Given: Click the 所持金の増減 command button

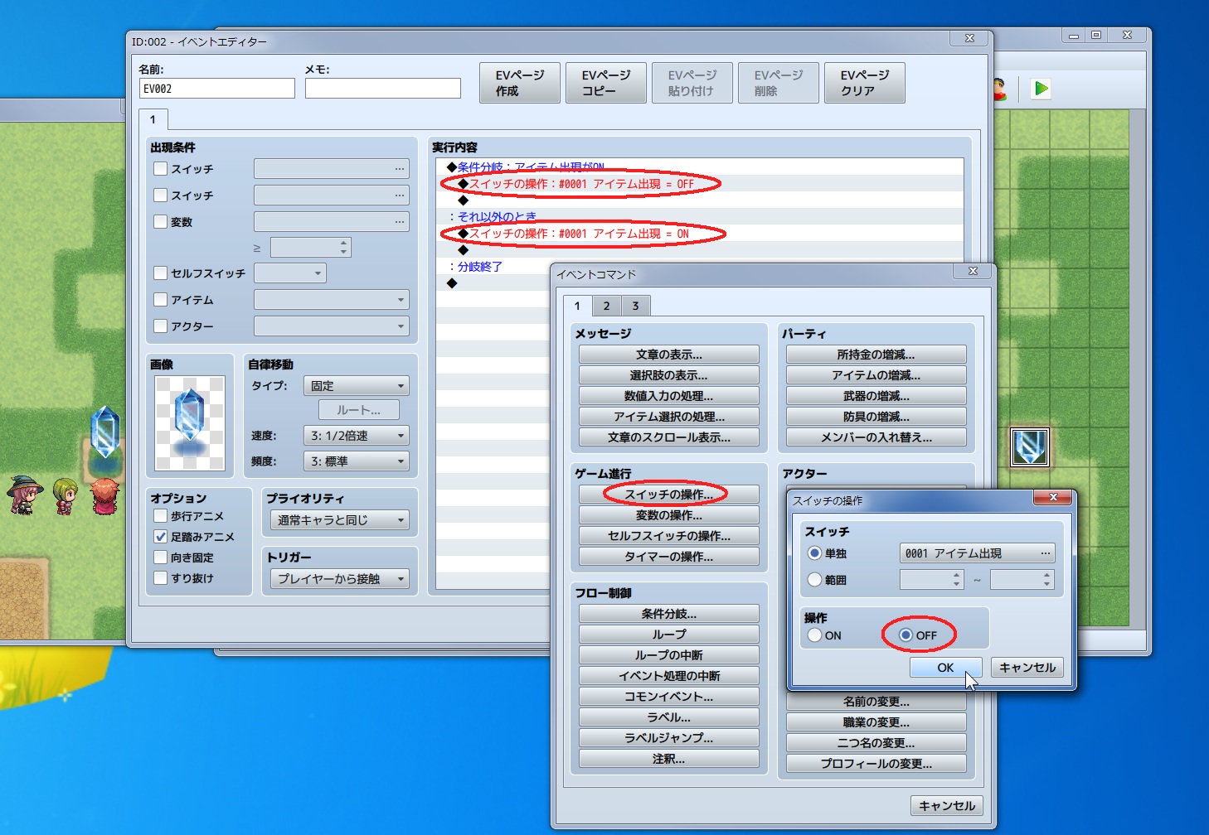Looking at the screenshot, I should tap(876, 355).
